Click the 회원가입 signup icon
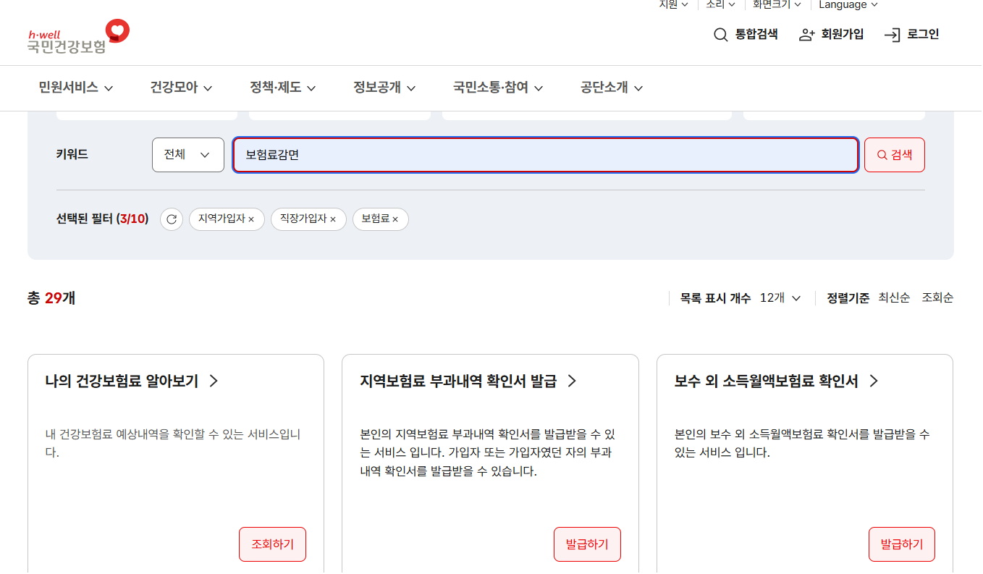The height and width of the screenshot is (574, 983). tap(806, 34)
